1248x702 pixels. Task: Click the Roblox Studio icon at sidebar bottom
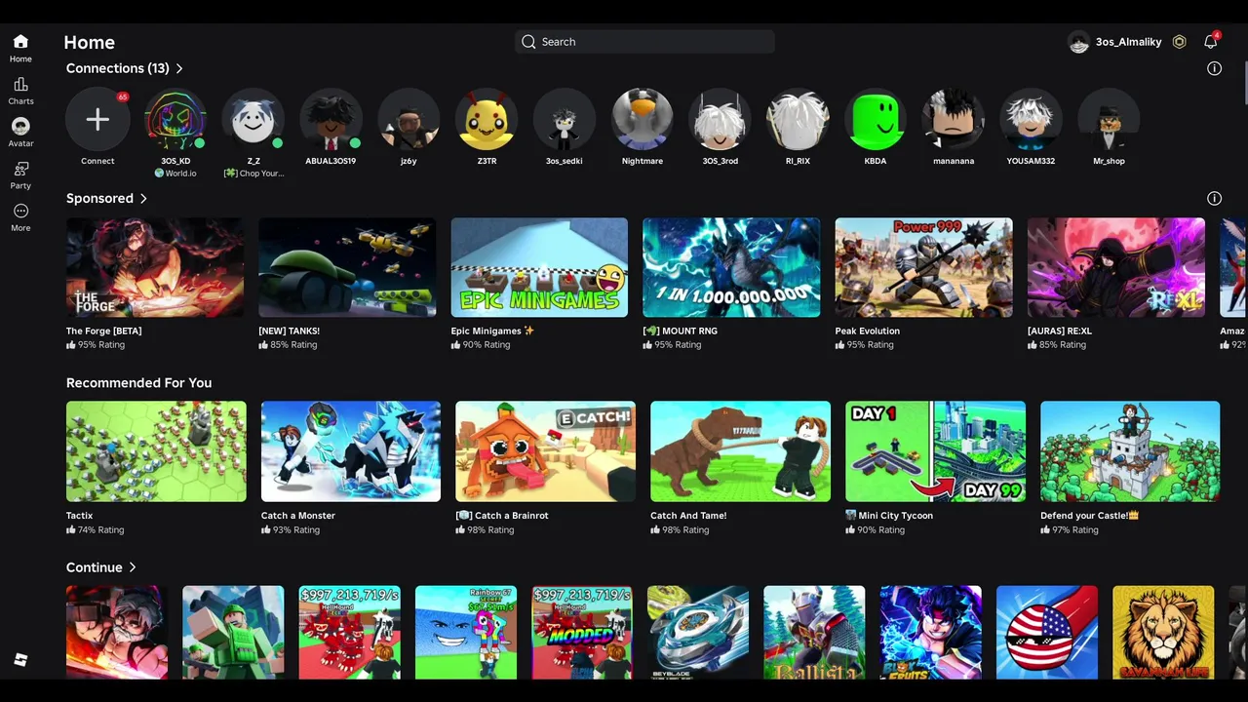coord(20,660)
